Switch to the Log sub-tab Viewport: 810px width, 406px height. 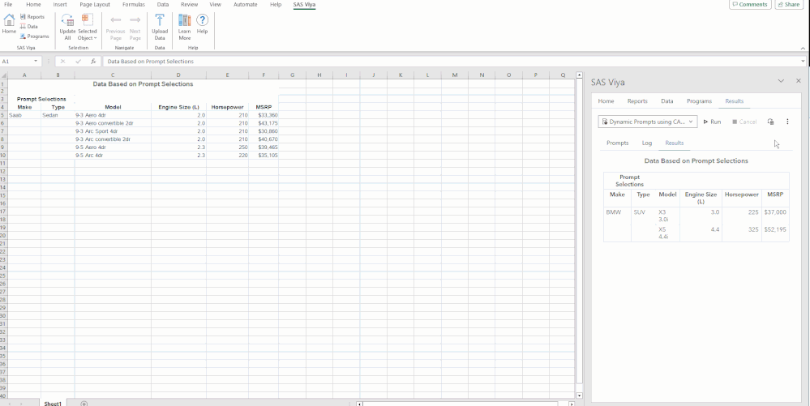(647, 143)
